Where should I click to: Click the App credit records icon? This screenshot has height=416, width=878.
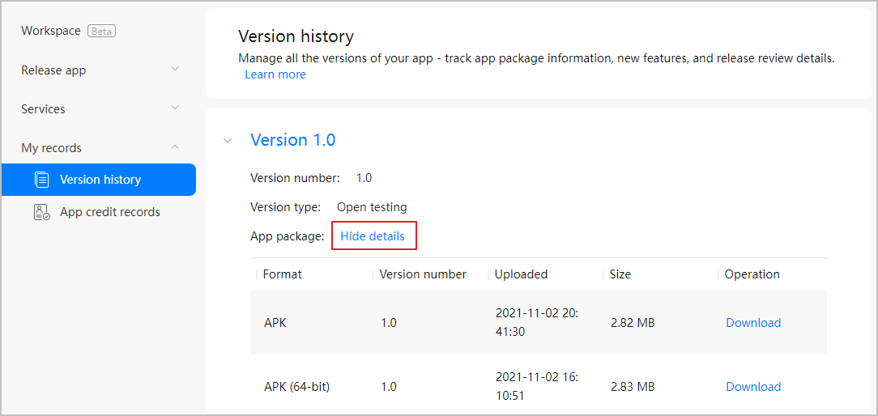point(42,212)
